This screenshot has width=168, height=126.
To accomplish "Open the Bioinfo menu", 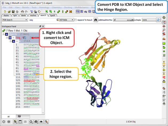I will pyautogui.click(x=26, y=7).
